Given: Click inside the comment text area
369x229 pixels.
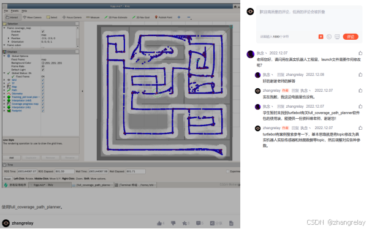Looking at the screenshot, I should click(309, 20).
